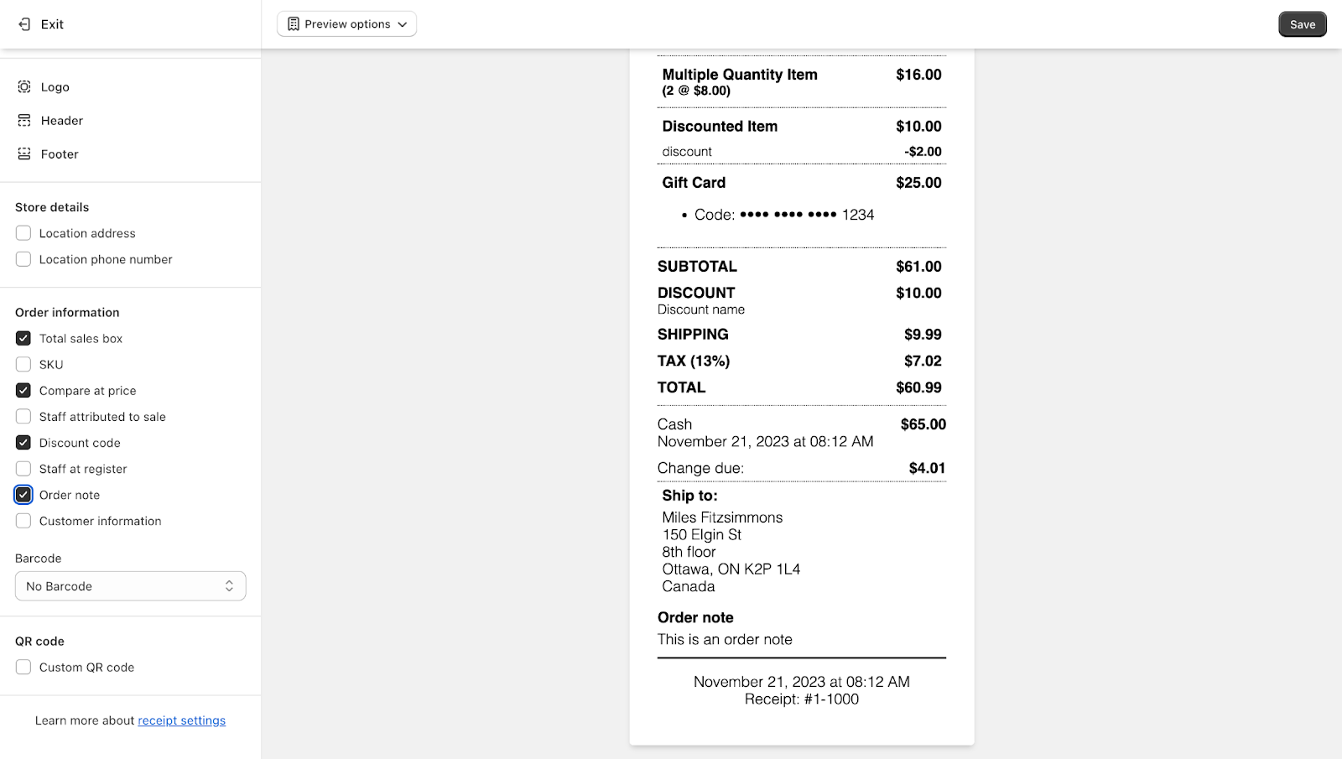
Task: Enable the Location address checkbox
Action: [23, 233]
